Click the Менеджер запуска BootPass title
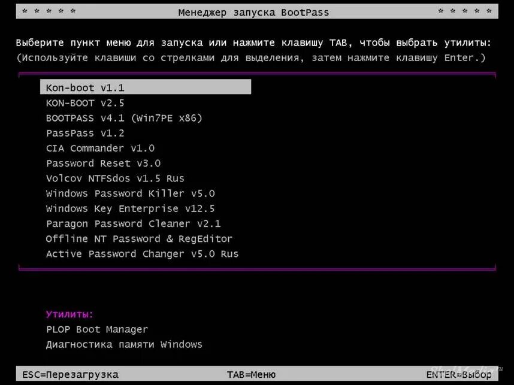The height and width of the screenshot is (385, 514). point(253,13)
